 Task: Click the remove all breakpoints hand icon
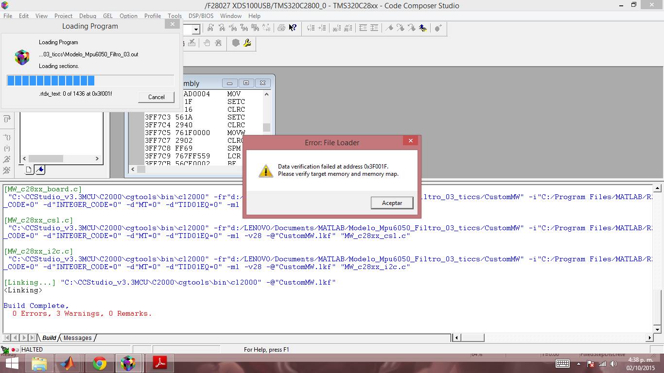coord(218,43)
